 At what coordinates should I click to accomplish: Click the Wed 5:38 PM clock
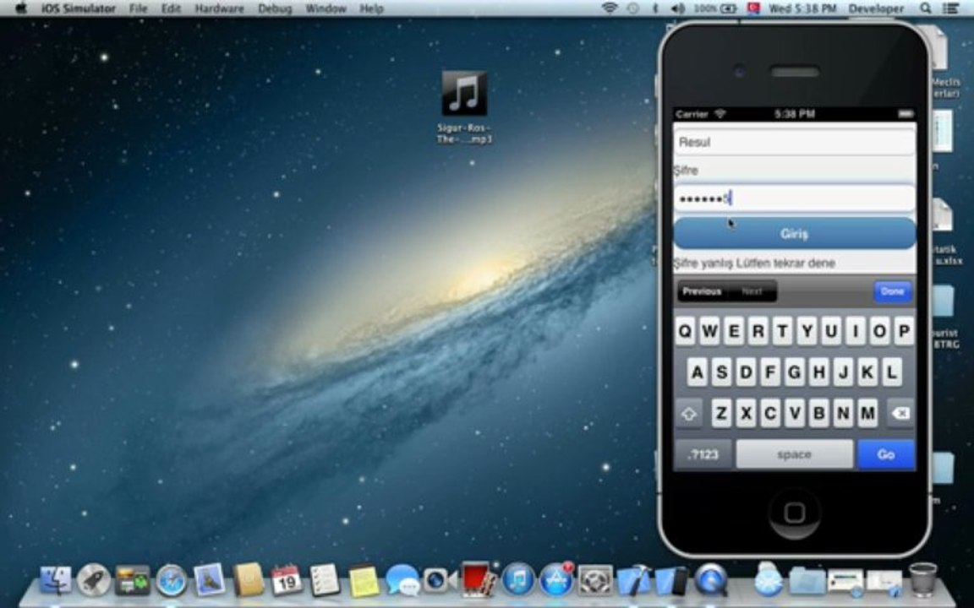(802, 8)
